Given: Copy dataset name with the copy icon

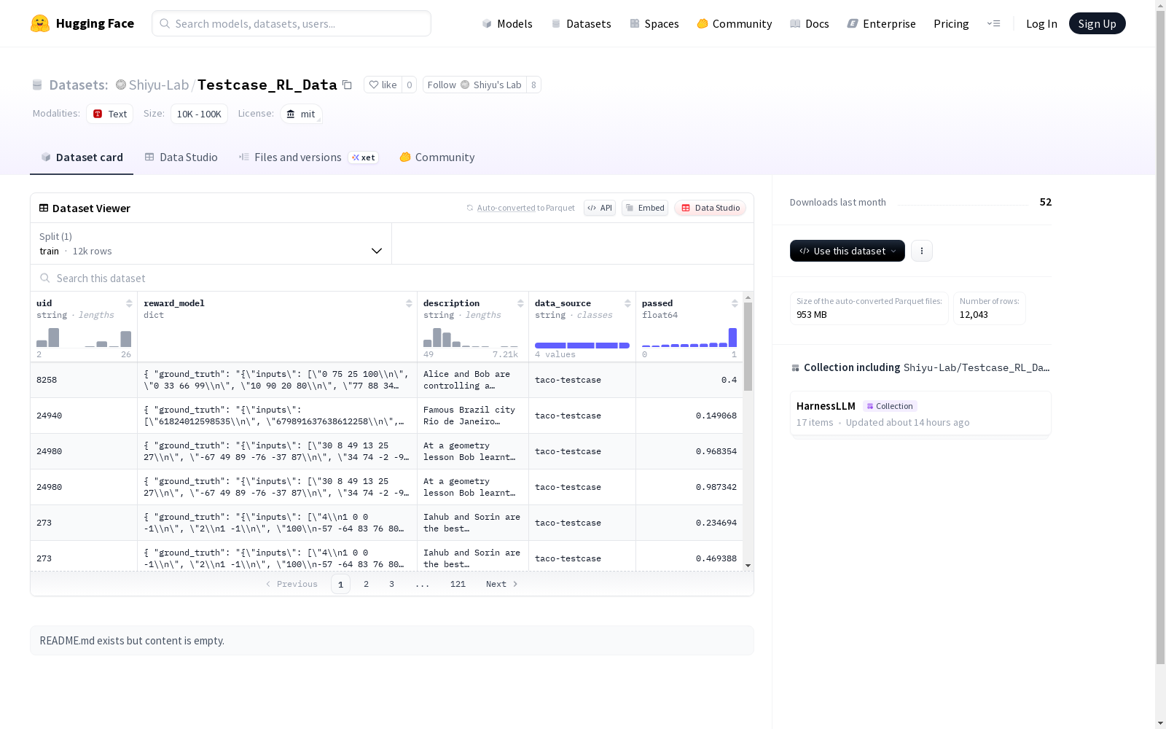Looking at the screenshot, I should tap(348, 85).
